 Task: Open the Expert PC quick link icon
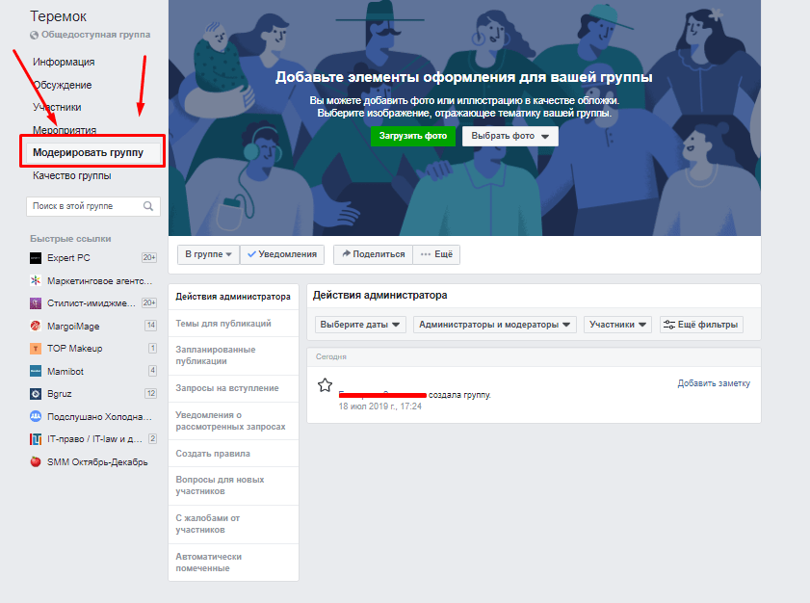click(x=36, y=258)
